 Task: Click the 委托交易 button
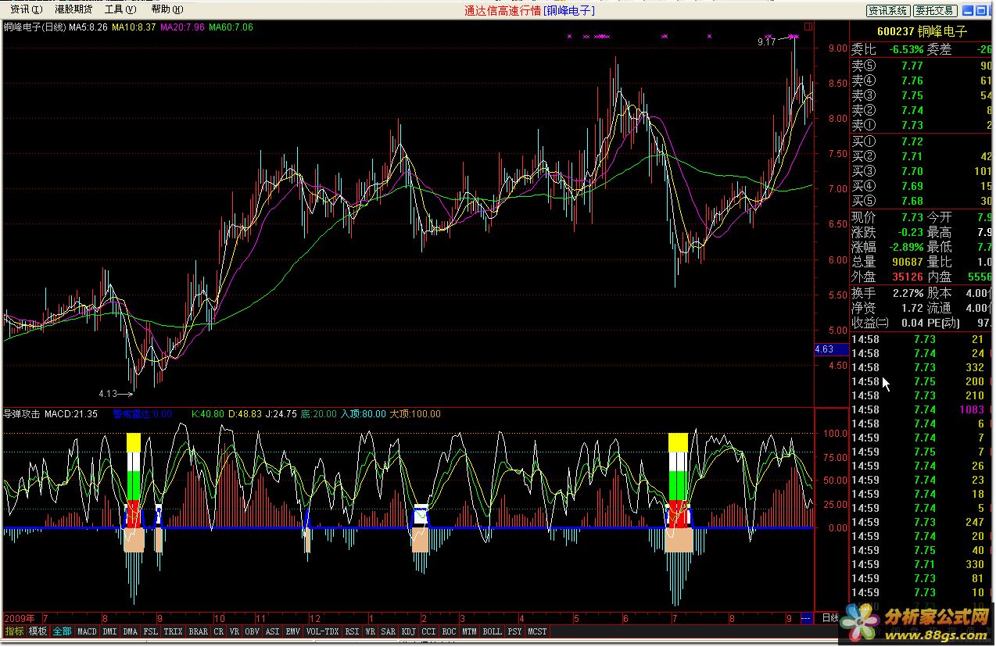(x=935, y=10)
